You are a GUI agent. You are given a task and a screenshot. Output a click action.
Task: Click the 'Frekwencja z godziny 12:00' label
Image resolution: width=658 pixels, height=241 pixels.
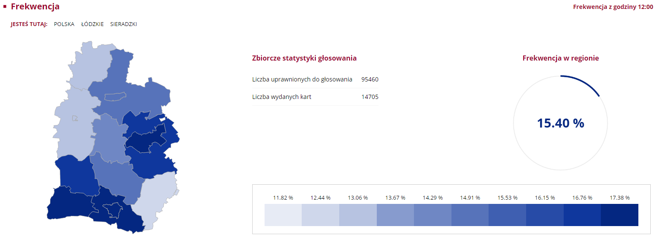(613, 7)
